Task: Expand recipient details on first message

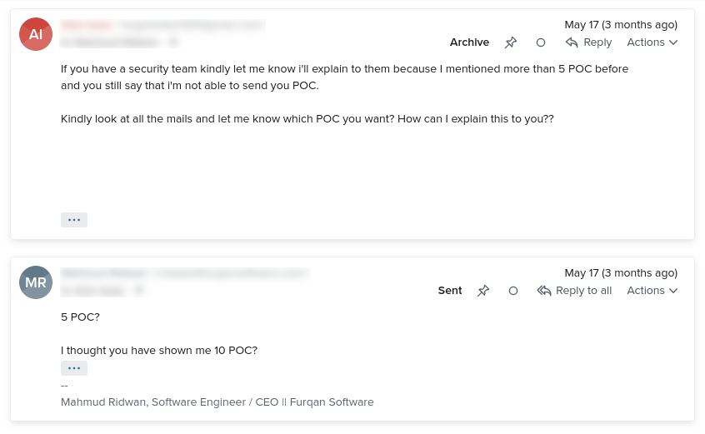Action: [173, 42]
